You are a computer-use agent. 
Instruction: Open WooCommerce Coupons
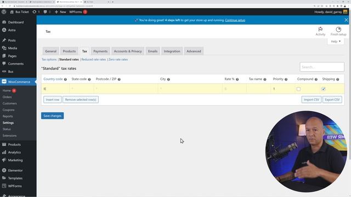tap(9, 110)
